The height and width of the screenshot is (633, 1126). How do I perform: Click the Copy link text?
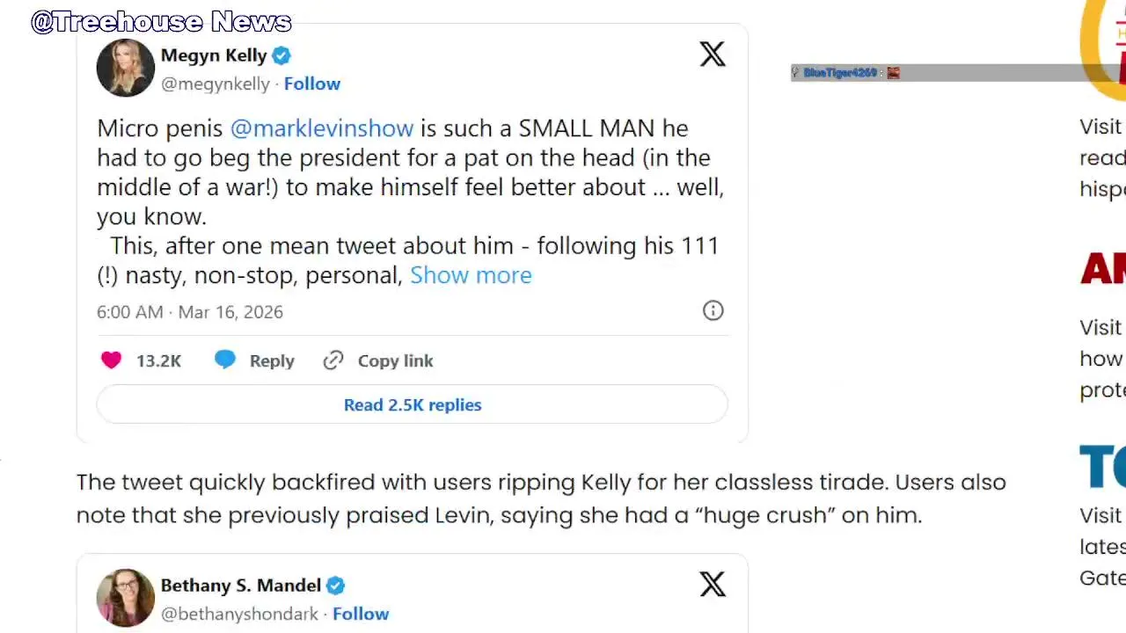[395, 360]
